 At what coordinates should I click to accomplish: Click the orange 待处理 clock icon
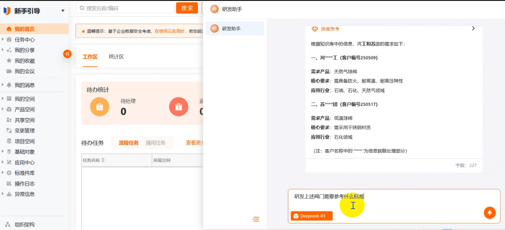[100, 107]
